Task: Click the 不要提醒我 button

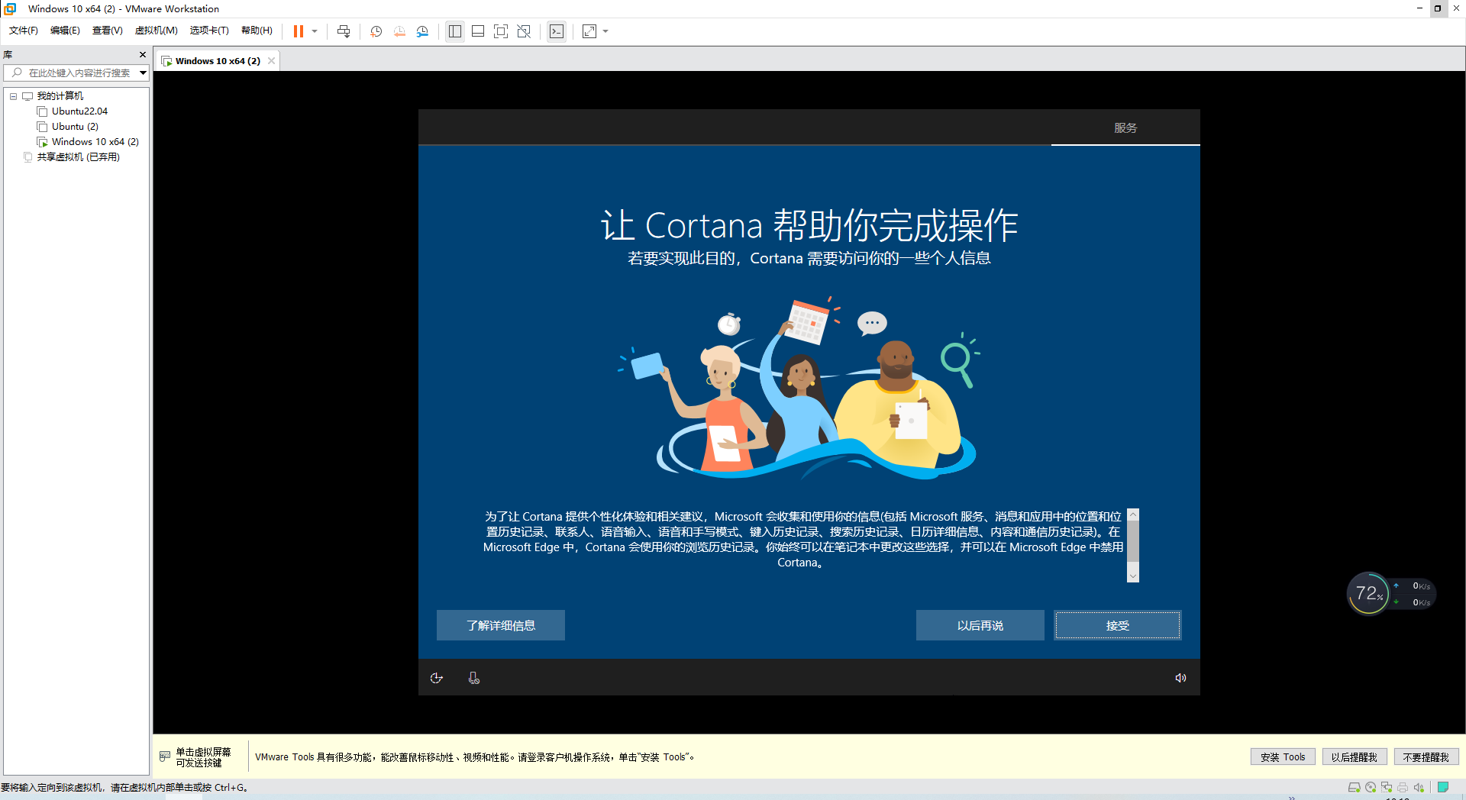Action: tap(1426, 757)
